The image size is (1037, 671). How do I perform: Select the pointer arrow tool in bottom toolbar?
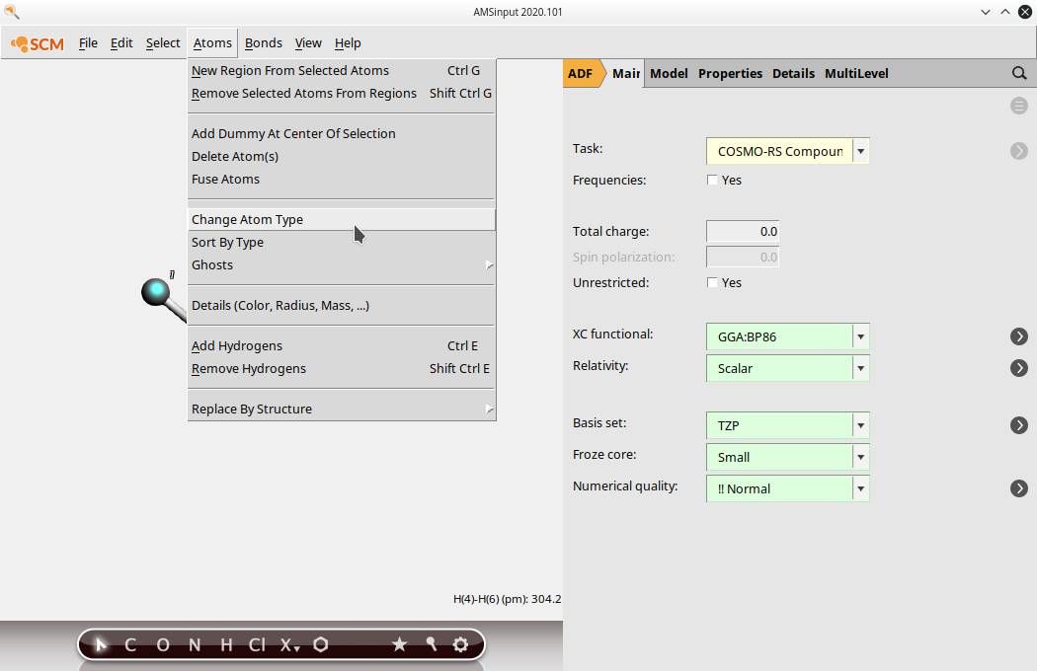point(101,644)
